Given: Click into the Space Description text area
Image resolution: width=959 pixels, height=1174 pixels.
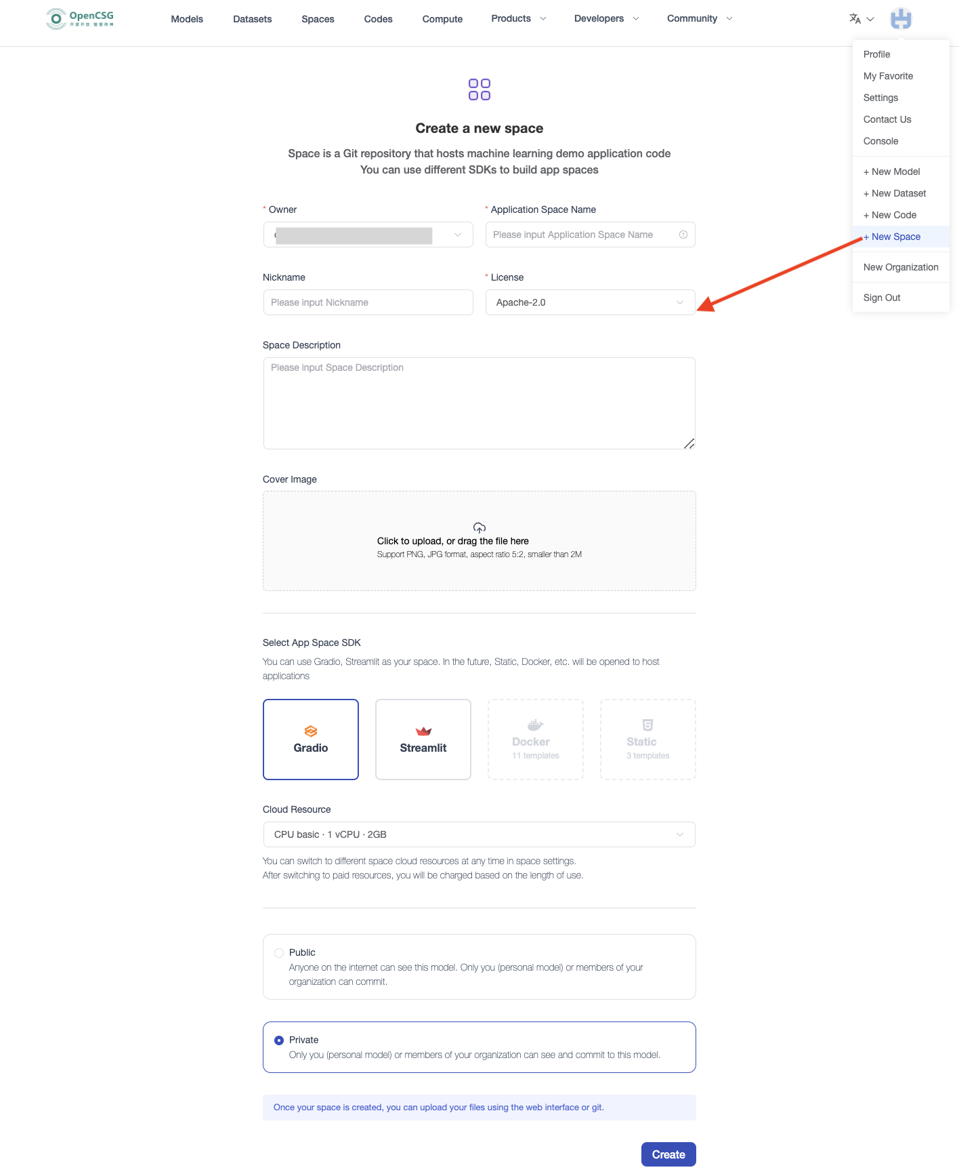Looking at the screenshot, I should click(x=479, y=403).
